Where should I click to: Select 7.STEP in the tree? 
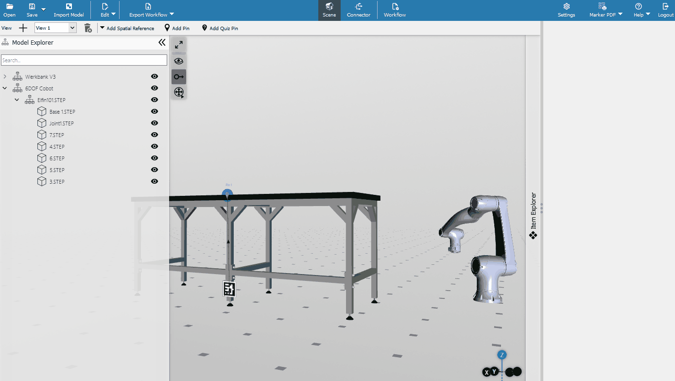click(x=57, y=135)
